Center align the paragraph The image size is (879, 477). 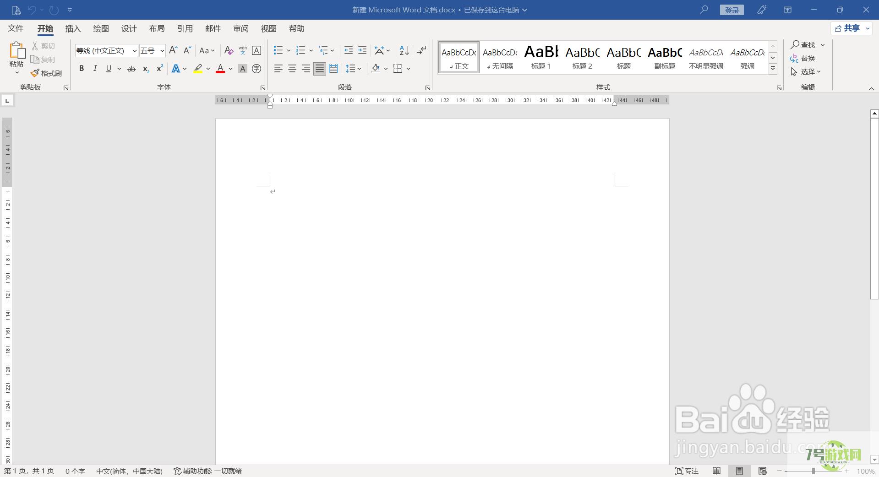click(x=292, y=69)
